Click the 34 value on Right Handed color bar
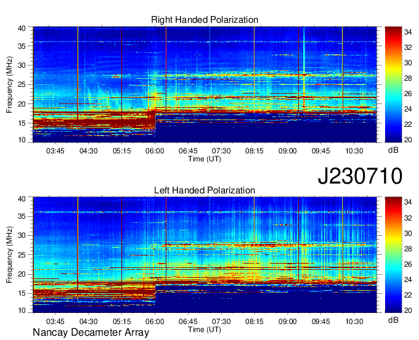This screenshot has width=419, height=340. (408, 32)
